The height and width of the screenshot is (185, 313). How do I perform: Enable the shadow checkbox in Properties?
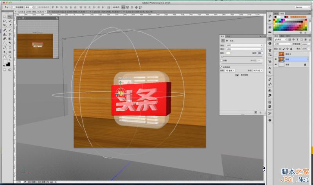click(x=221, y=60)
